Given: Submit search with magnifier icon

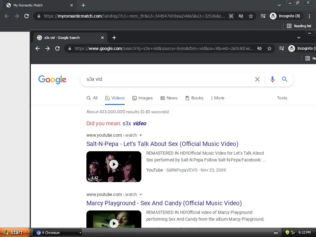Looking at the screenshot, I should click(285, 79).
